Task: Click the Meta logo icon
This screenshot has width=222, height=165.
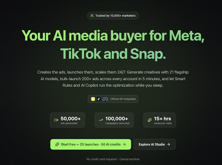Action: tap(105, 99)
